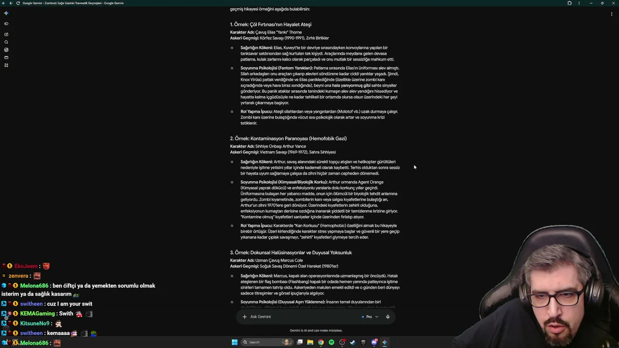The image size is (619, 348).
Task: Open Discord from the taskbar
Action: [374, 342]
